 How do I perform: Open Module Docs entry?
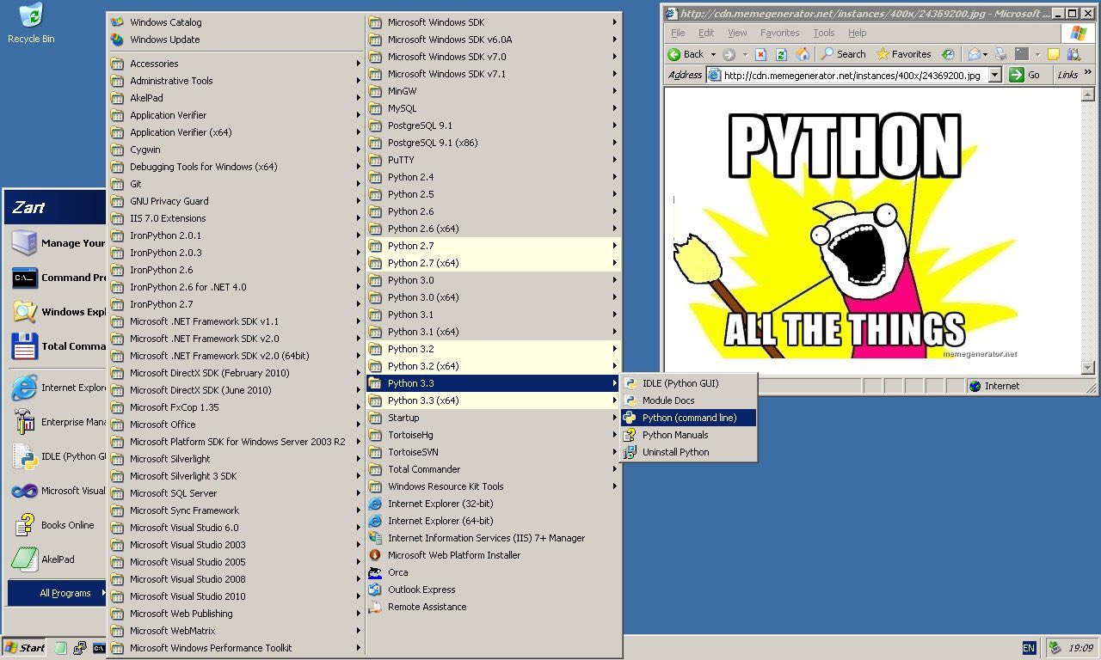(688, 400)
